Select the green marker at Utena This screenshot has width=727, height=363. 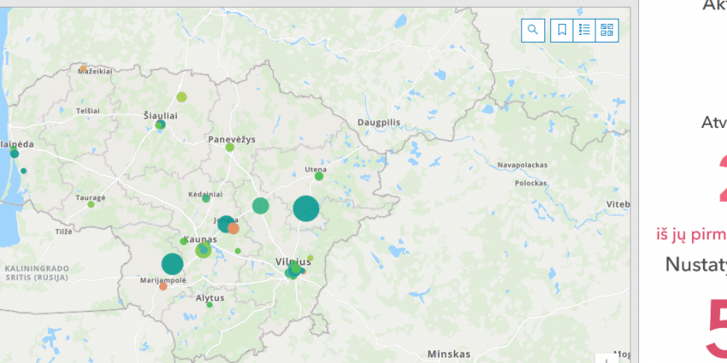coord(319,176)
